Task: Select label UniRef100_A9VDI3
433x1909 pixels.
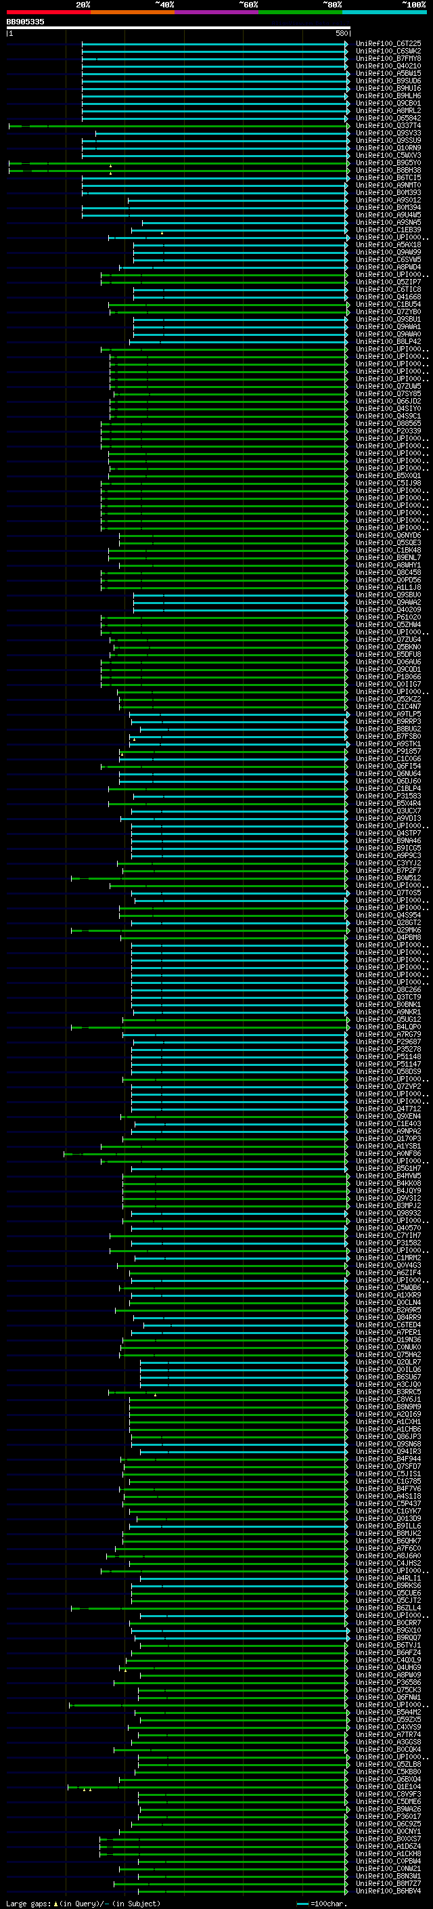Action: tap(388, 818)
